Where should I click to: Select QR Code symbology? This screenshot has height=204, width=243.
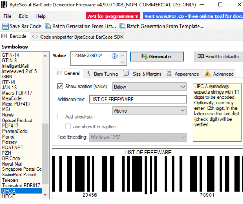point(21,158)
